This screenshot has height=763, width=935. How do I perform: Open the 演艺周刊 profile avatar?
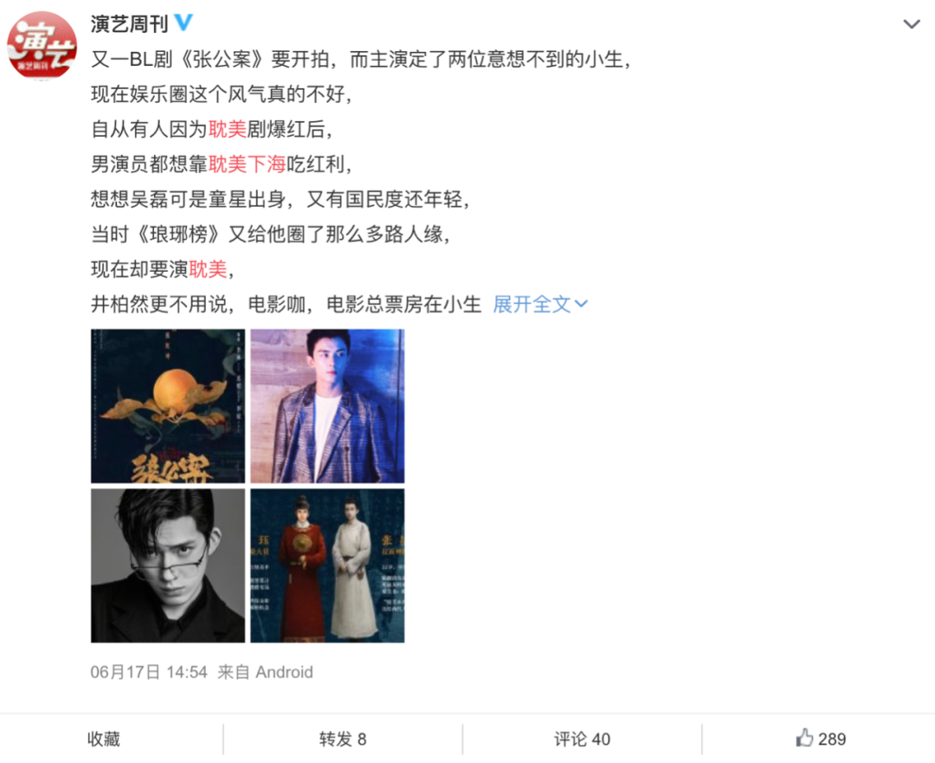(42, 46)
